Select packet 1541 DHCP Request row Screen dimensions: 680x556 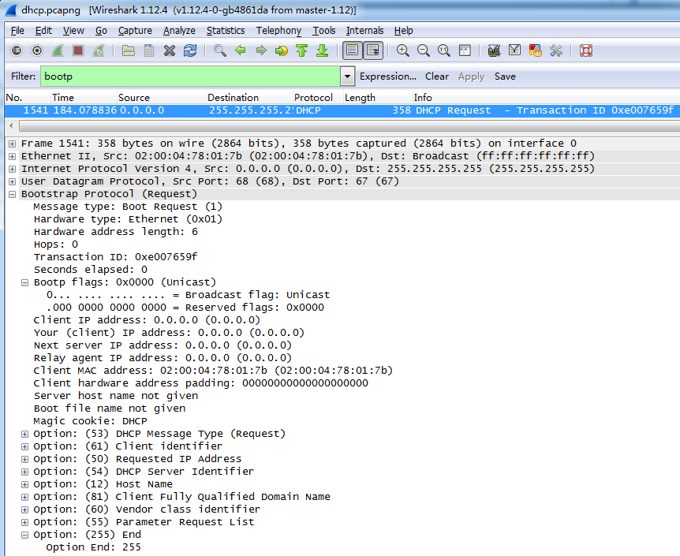click(342, 110)
